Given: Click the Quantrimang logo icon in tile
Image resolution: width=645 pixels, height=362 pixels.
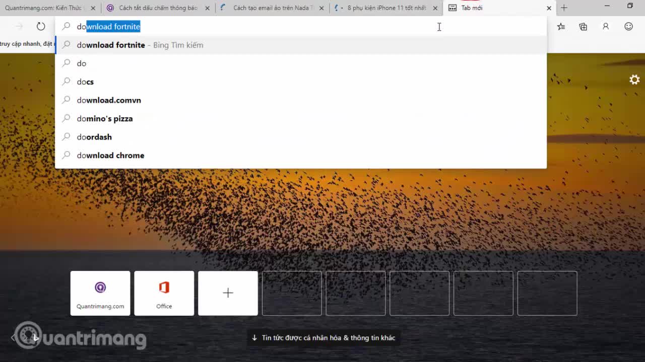Looking at the screenshot, I should click(x=100, y=287).
